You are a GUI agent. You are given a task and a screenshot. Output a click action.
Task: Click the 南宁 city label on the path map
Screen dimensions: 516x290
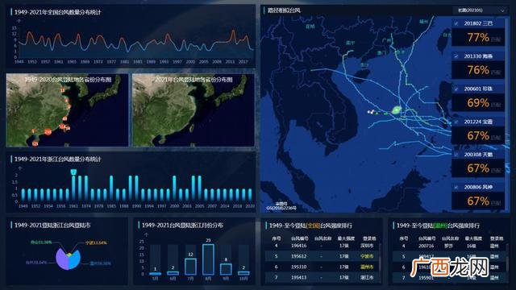coord(351,43)
